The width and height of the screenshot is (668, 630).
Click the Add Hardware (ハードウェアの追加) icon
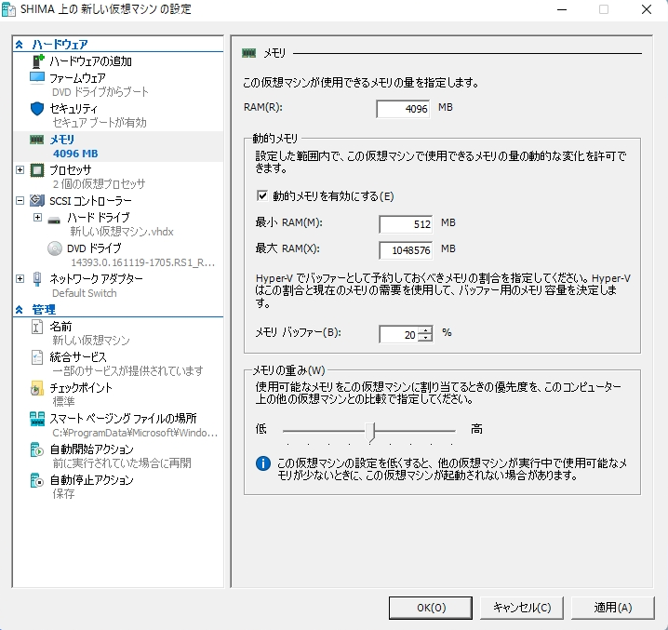point(38,61)
